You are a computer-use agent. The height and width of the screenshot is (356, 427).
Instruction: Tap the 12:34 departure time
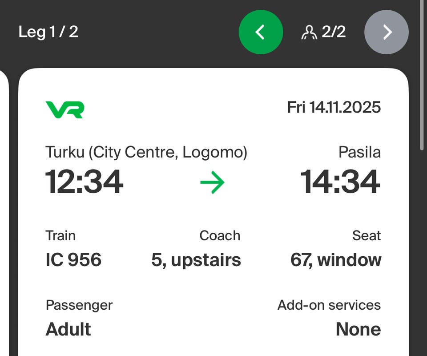pyautogui.click(x=84, y=182)
